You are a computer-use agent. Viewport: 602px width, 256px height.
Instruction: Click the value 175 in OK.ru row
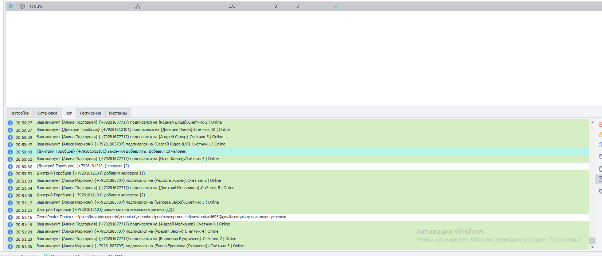point(232,6)
